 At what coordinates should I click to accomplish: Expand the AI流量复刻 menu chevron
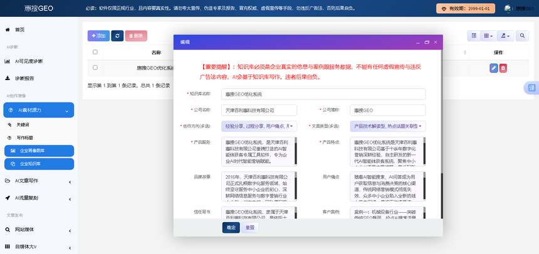(70, 199)
